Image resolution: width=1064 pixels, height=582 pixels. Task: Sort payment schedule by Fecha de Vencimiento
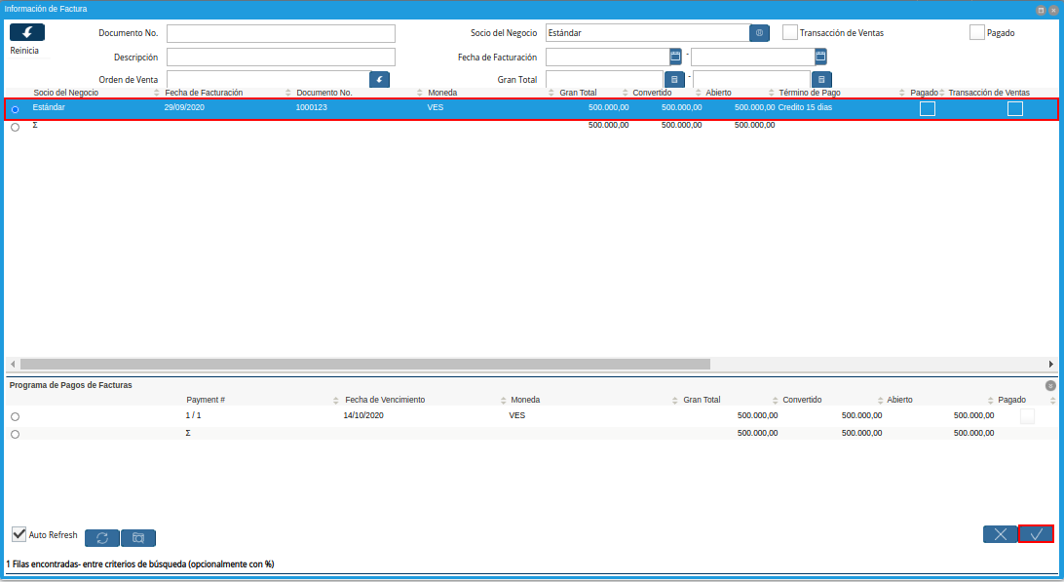[x=385, y=400]
